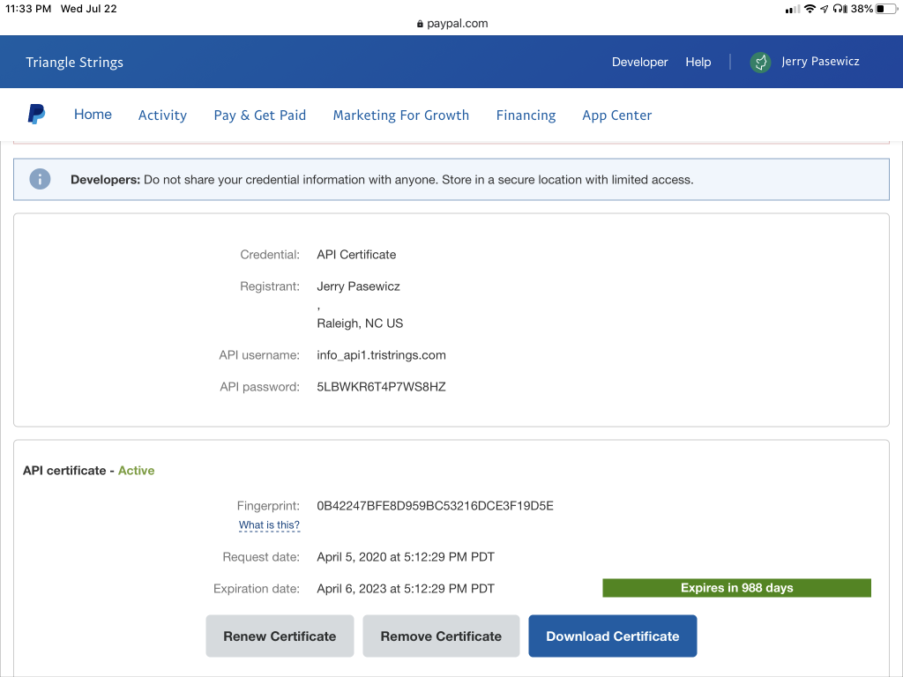Click the API username: label

[x=259, y=355]
